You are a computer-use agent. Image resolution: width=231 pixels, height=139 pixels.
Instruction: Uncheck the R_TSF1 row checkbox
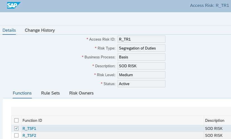[16, 128]
